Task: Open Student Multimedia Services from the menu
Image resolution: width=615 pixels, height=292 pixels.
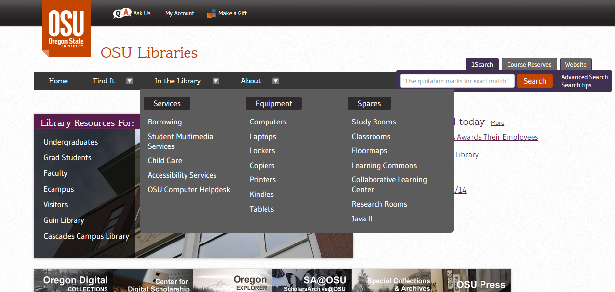Action: [x=180, y=141]
